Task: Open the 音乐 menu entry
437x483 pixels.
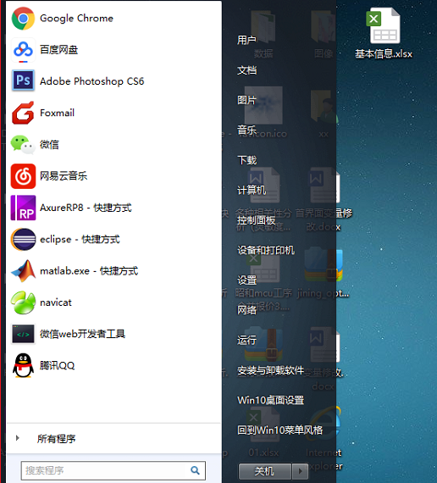Action: 246,130
